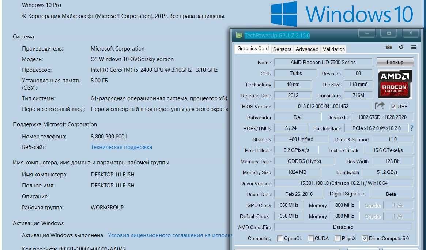Click the GPU-Z screenshot camera icon
Image resolution: width=426 pixels, height=250 pixels.
[x=388, y=47]
